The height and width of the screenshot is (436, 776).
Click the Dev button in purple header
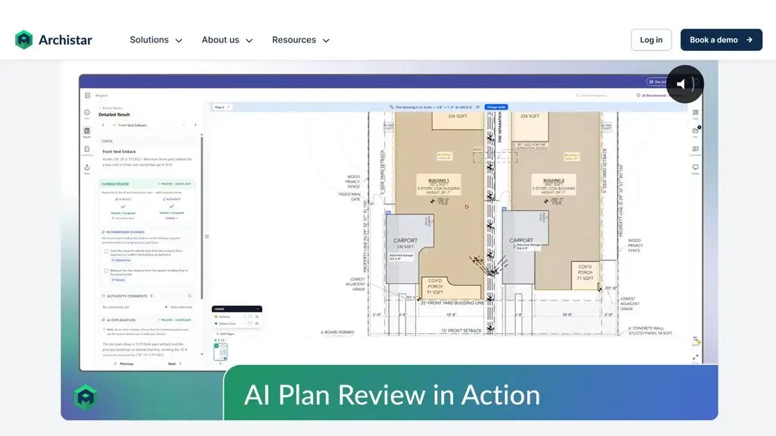[656, 82]
